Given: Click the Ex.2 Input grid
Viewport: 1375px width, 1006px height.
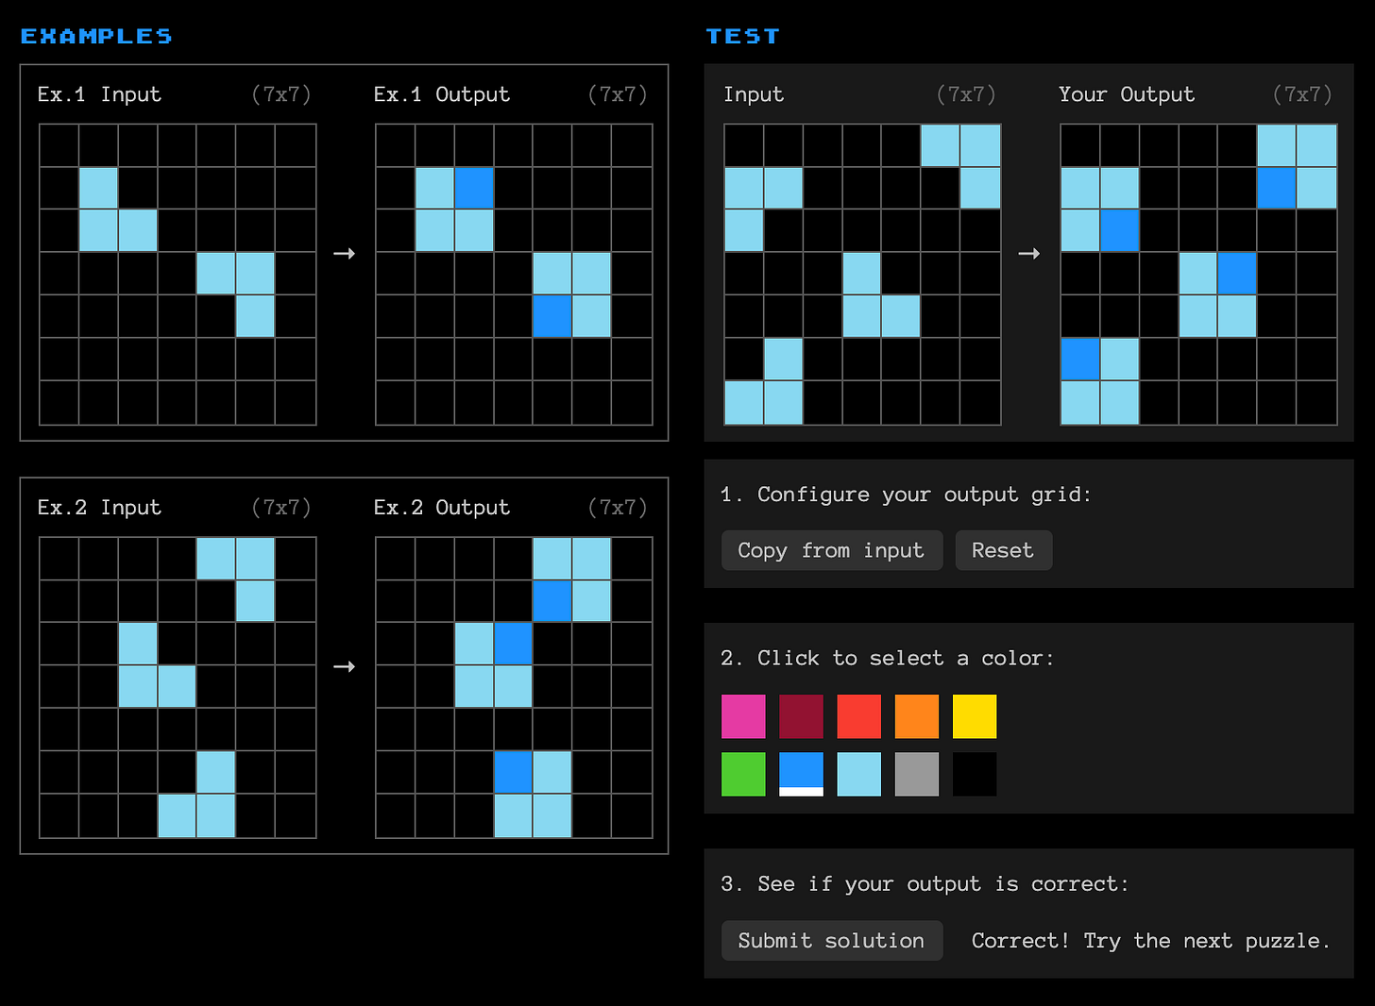Looking at the screenshot, I should click(178, 688).
